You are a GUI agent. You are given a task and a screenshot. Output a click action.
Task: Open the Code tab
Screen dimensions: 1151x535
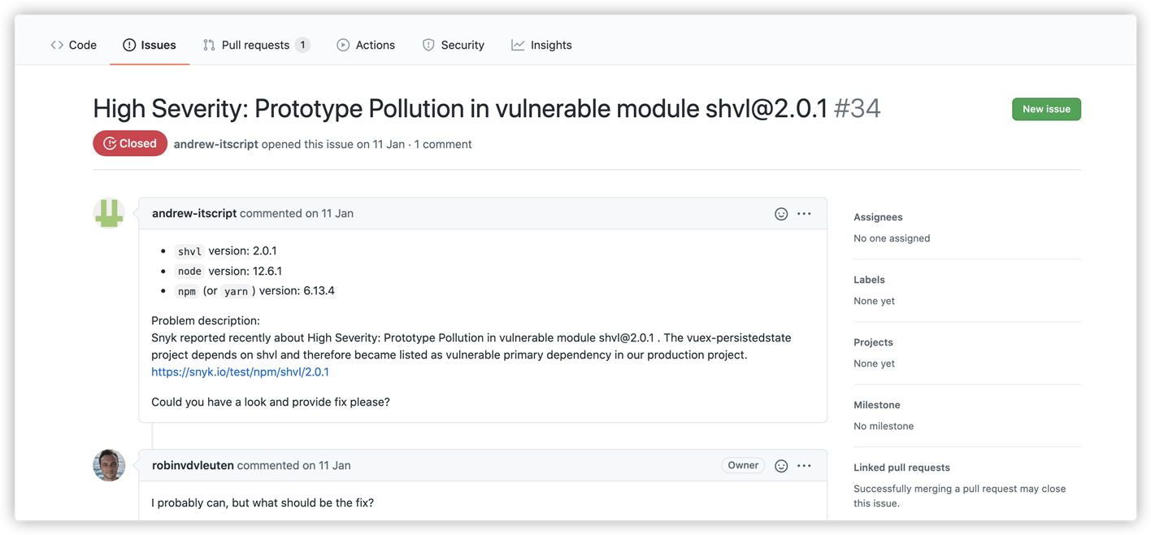click(x=74, y=46)
